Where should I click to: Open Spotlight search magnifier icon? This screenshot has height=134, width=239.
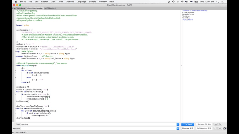click(x=218, y=2)
